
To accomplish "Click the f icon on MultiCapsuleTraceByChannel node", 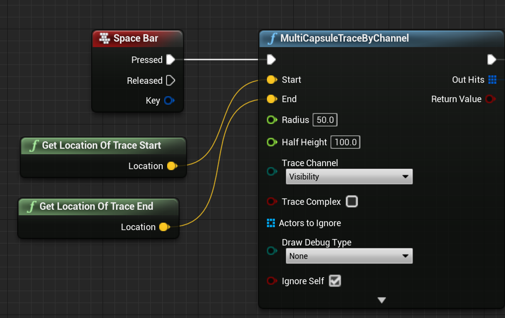I will coord(271,38).
